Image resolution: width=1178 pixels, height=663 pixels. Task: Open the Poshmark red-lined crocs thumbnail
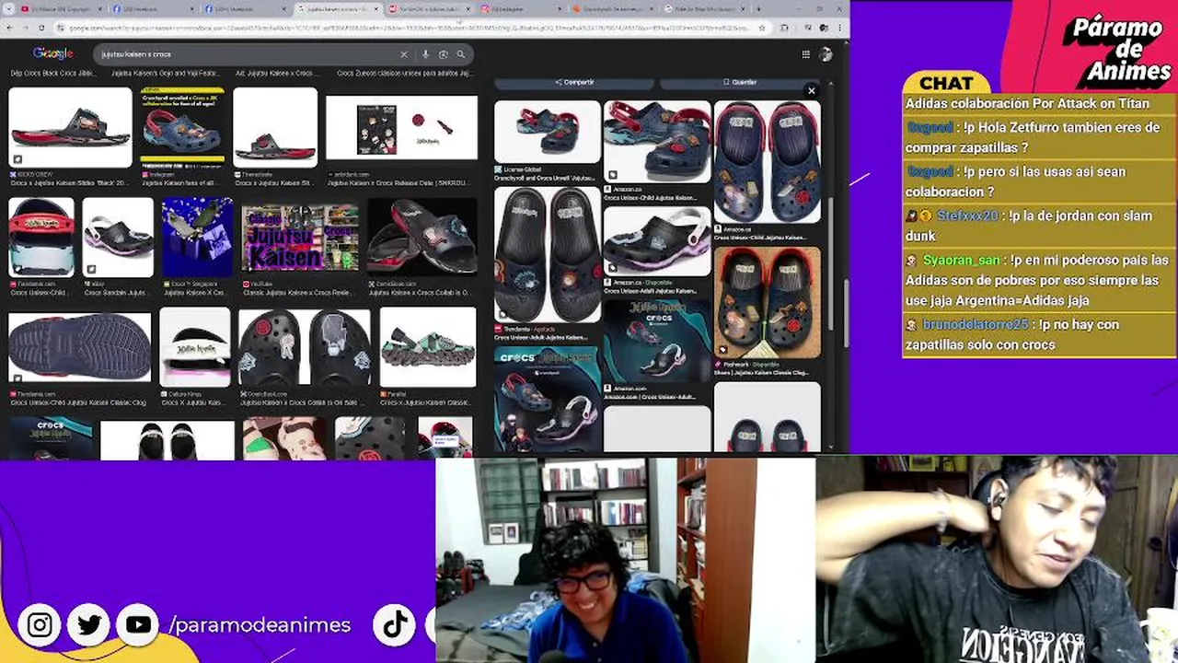coord(767,302)
